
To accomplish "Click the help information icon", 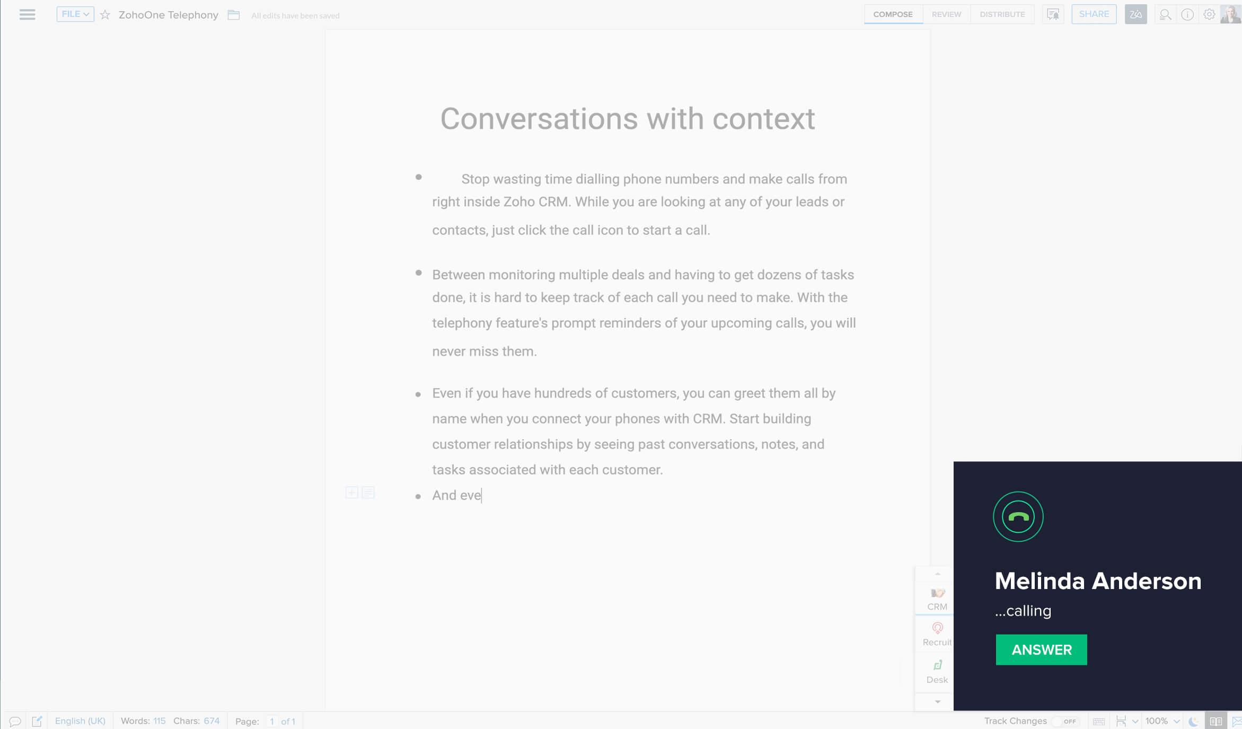I will [x=1187, y=14].
